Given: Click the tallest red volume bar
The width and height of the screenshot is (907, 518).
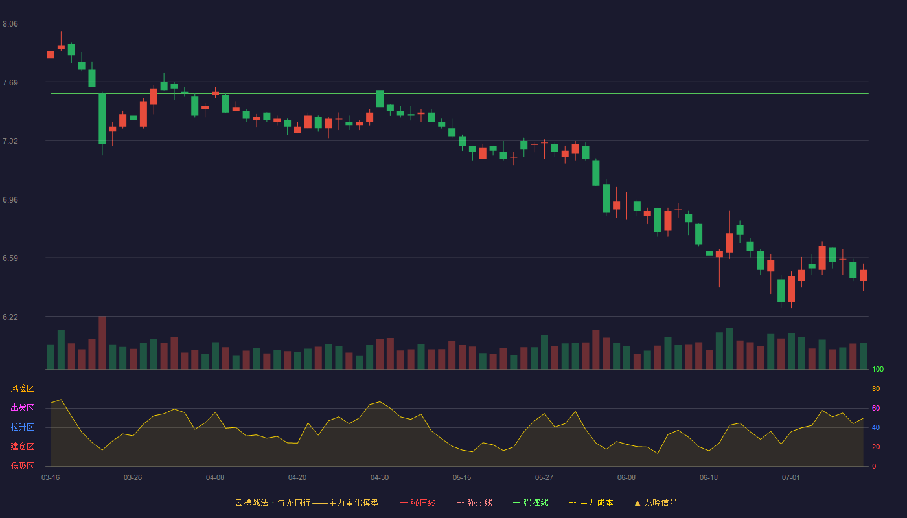Looking at the screenshot, I should tap(102, 343).
